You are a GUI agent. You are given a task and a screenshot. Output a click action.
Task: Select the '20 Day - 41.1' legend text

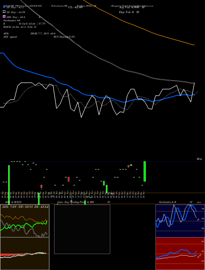point(14,7)
